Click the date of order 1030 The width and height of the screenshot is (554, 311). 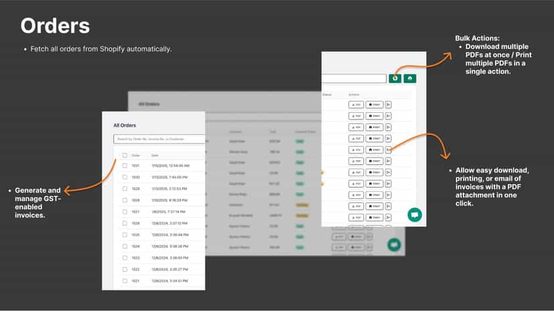pyautogui.click(x=169, y=177)
